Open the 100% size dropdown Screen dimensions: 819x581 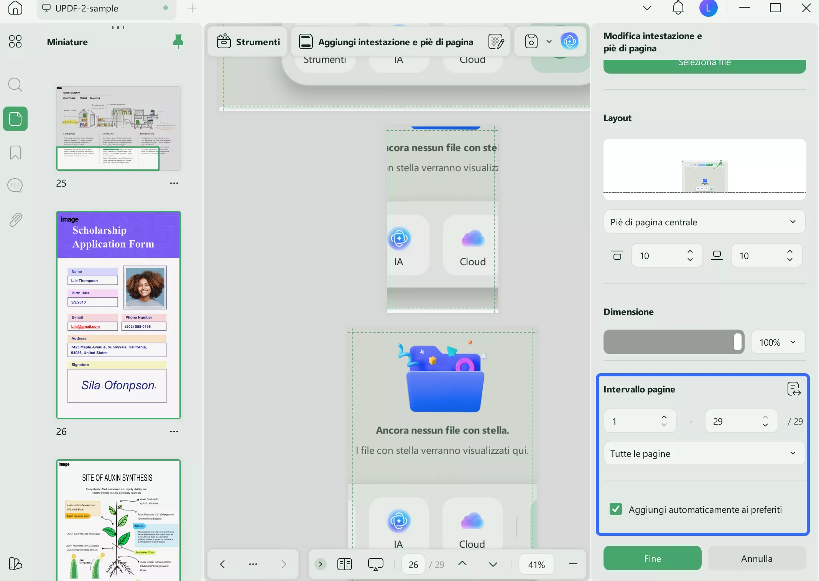[x=778, y=342]
